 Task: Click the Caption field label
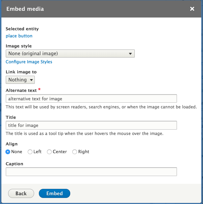(x=15, y=164)
